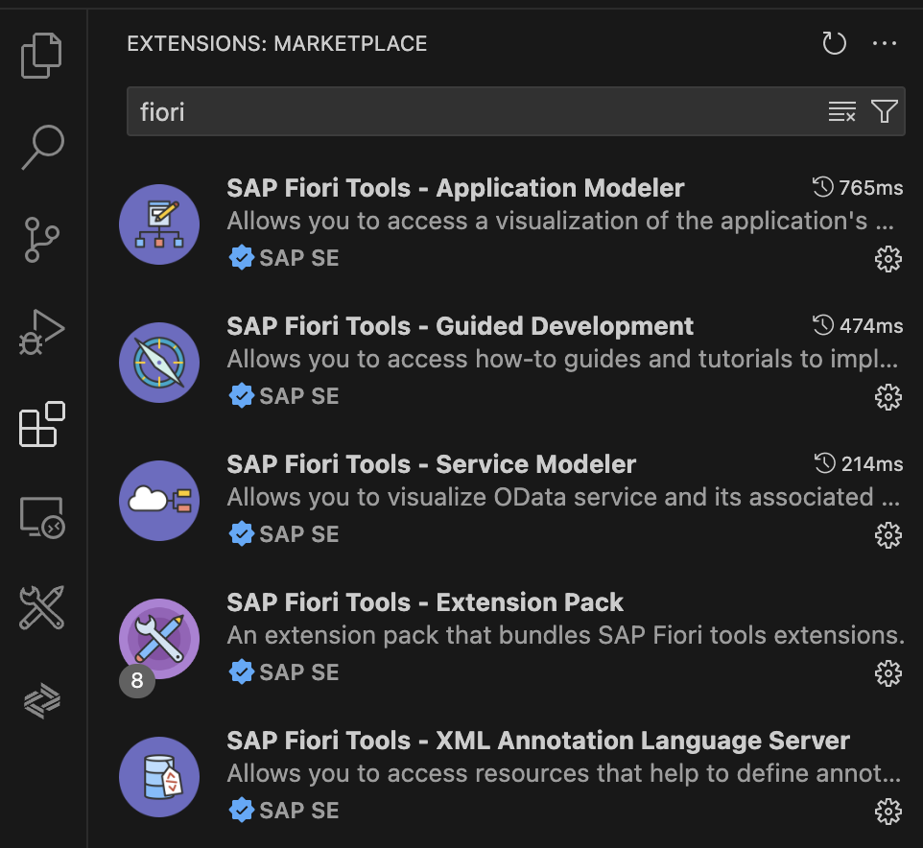Open Views and More Actions menu
Image resolution: width=923 pixels, height=848 pixels.
[884, 43]
